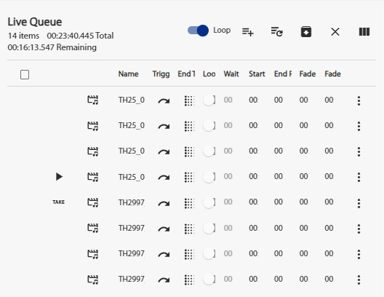Click media clip icon of first TH2997 row
This screenshot has height=297, width=384.
93,202
